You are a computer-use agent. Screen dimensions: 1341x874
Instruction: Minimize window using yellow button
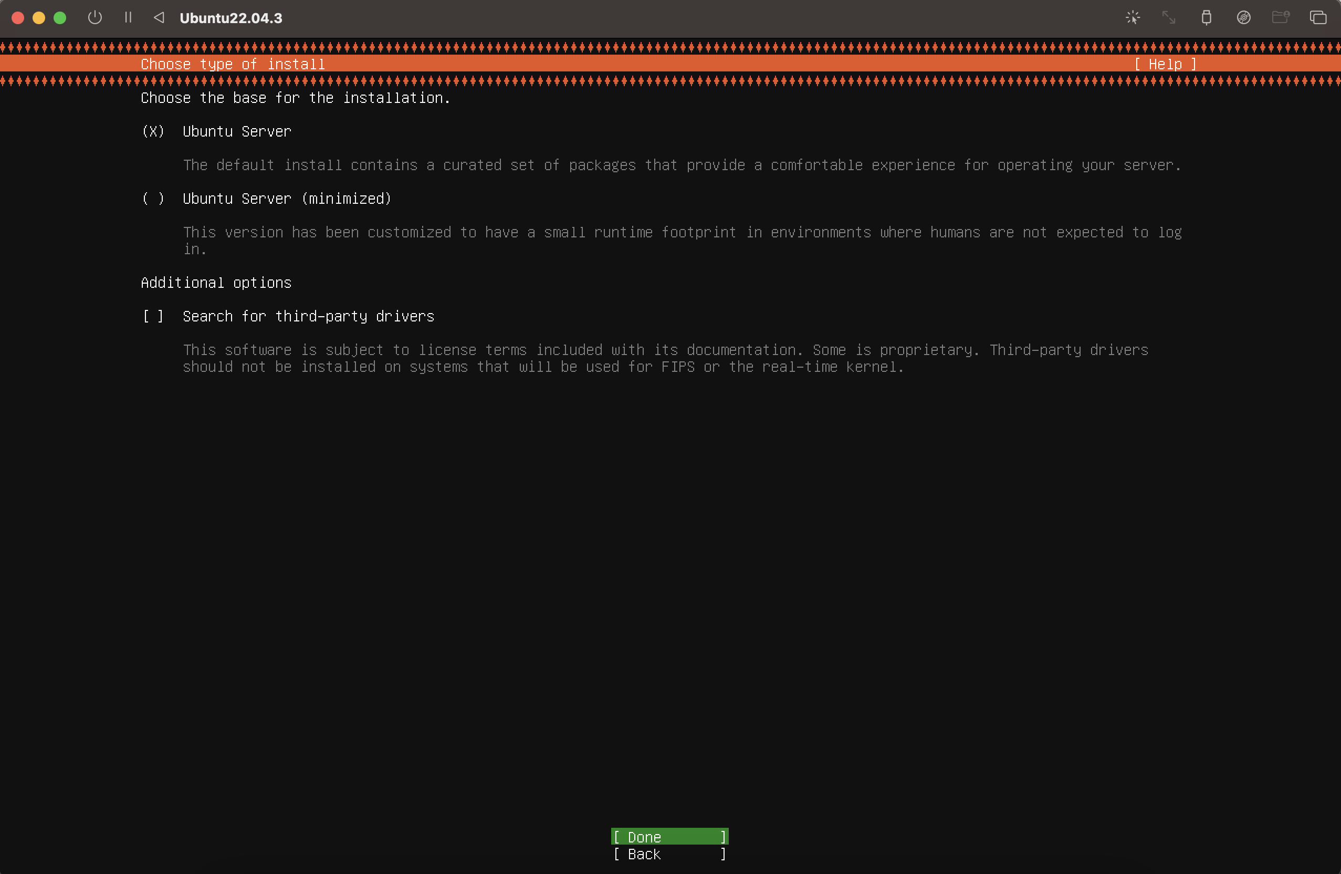tap(39, 17)
